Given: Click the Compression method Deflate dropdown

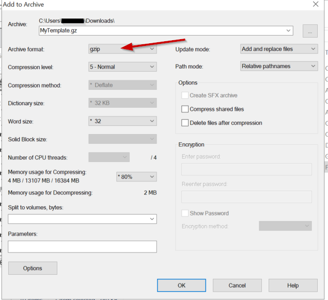Looking at the screenshot, I should [x=122, y=85].
